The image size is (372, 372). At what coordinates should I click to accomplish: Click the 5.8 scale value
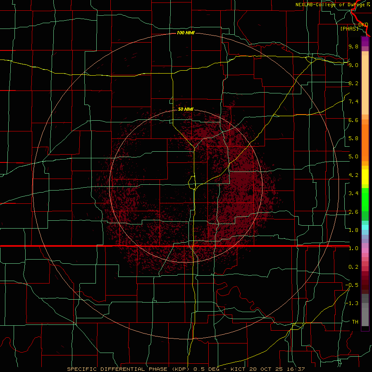coord(353,138)
